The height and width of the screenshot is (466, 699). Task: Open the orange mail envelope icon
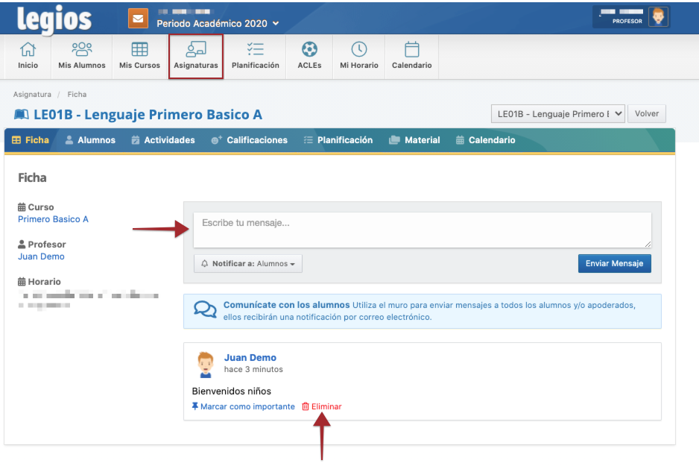[138, 19]
